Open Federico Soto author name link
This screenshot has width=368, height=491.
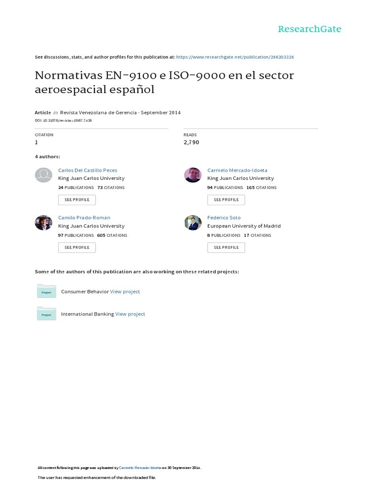[x=224, y=218]
